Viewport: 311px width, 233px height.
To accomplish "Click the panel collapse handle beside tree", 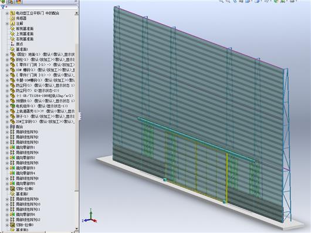I will point(80,116).
